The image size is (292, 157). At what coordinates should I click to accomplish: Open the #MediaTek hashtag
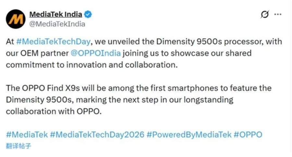(x=27, y=134)
